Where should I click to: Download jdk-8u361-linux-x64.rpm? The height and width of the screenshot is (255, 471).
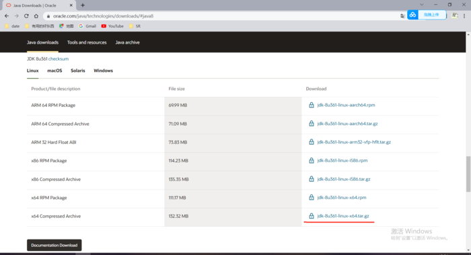[342, 197]
